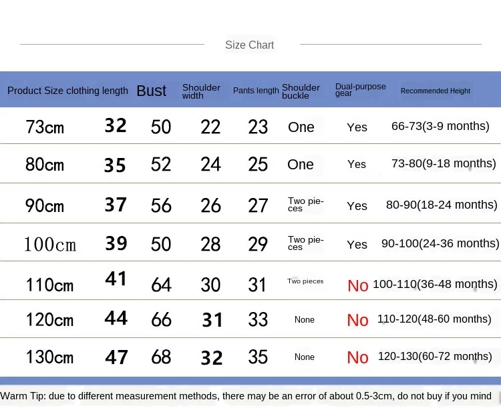Select the 73cm size row label
The image size is (501, 408).
[45, 127]
